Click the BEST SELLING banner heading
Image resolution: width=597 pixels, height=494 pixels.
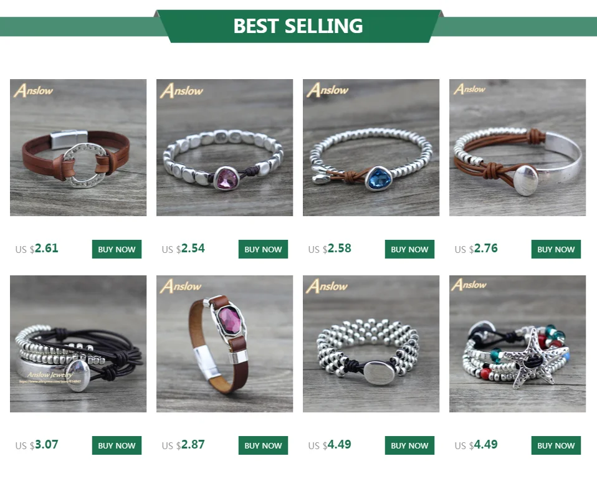pyautogui.click(x=298, y=26)
